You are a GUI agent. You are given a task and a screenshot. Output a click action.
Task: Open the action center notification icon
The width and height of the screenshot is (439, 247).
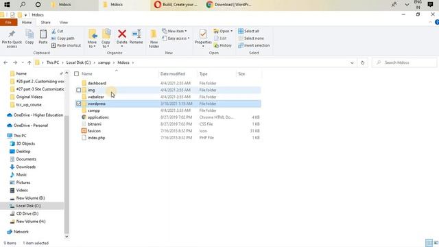click(x=430, y=5)
